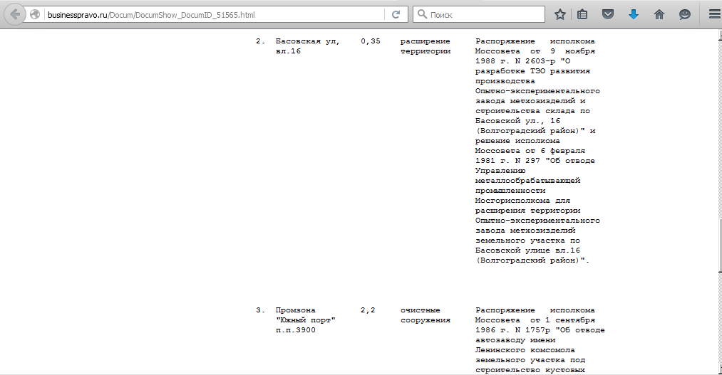The height and width of the screenshot is (375, 722).
Task: Reload the current page
Action: (396, 14)
